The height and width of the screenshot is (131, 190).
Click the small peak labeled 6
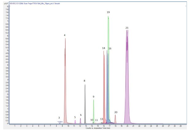click(81, 121)
